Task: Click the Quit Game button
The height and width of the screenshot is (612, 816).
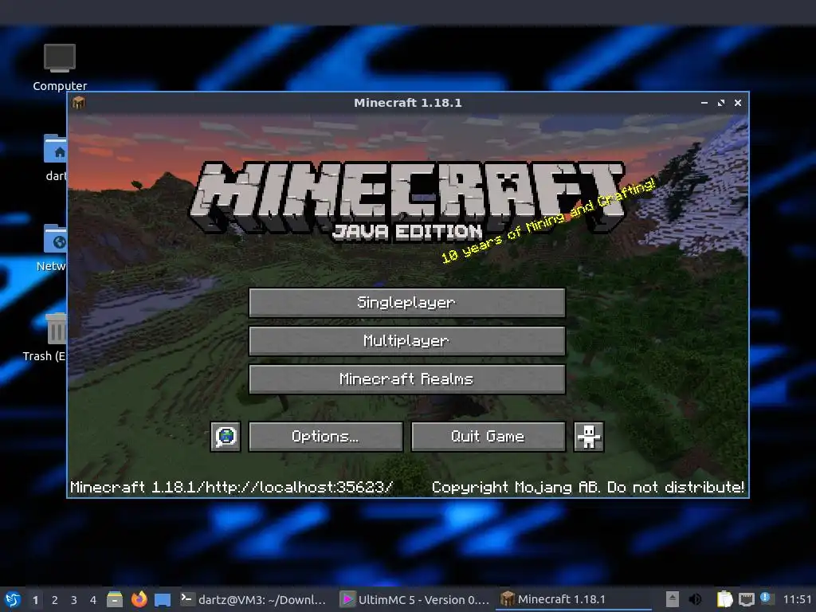Action: click(x=488, y=436)
